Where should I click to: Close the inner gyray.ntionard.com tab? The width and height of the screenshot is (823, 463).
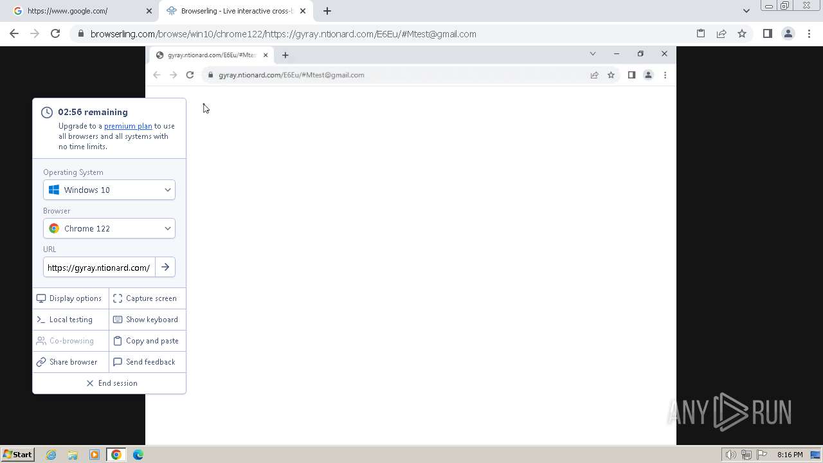266,55
